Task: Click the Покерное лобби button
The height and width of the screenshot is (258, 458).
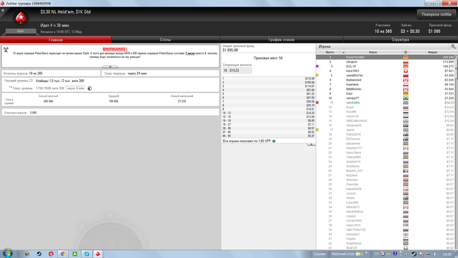Action: (436, 14)
